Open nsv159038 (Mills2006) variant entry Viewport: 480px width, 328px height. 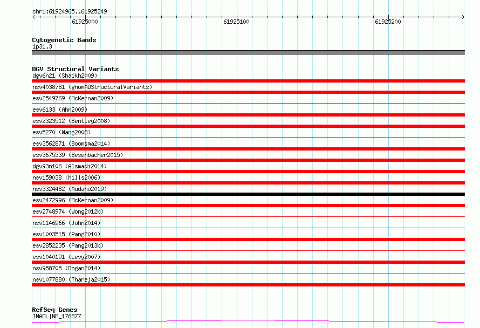tap(66, 177)
